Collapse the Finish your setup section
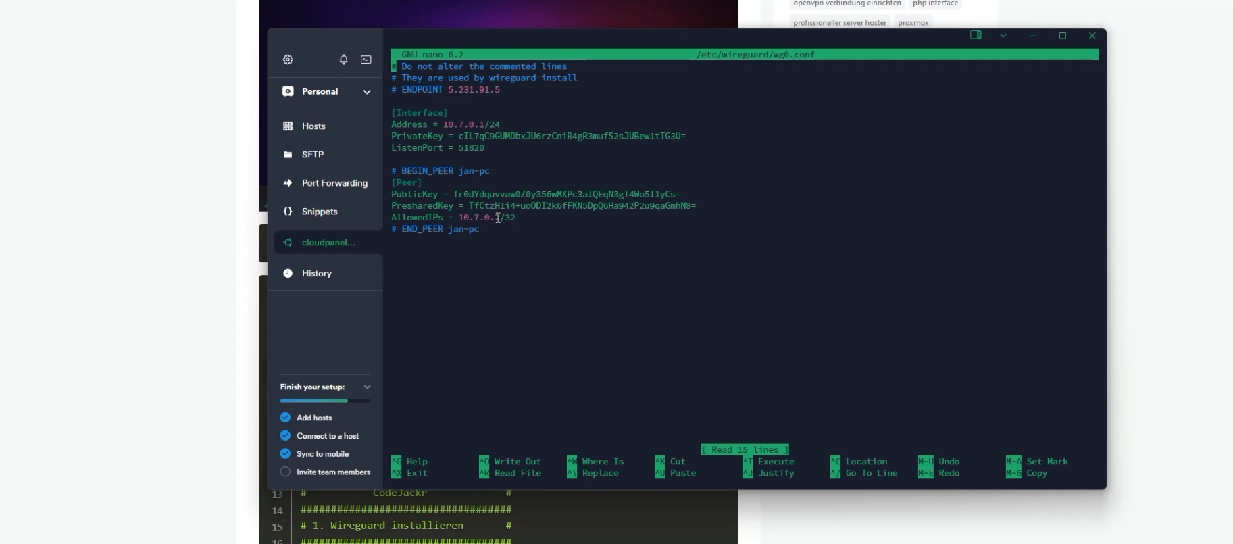The image size is (1233, 544). (x=367, y=387)
